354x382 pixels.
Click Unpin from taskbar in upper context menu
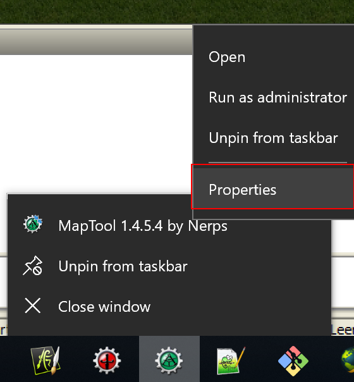tap(273, 138)
